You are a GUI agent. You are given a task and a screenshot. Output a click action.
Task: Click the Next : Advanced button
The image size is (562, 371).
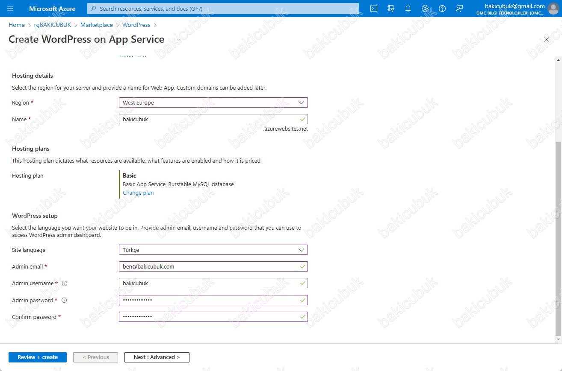coord(157,357)
